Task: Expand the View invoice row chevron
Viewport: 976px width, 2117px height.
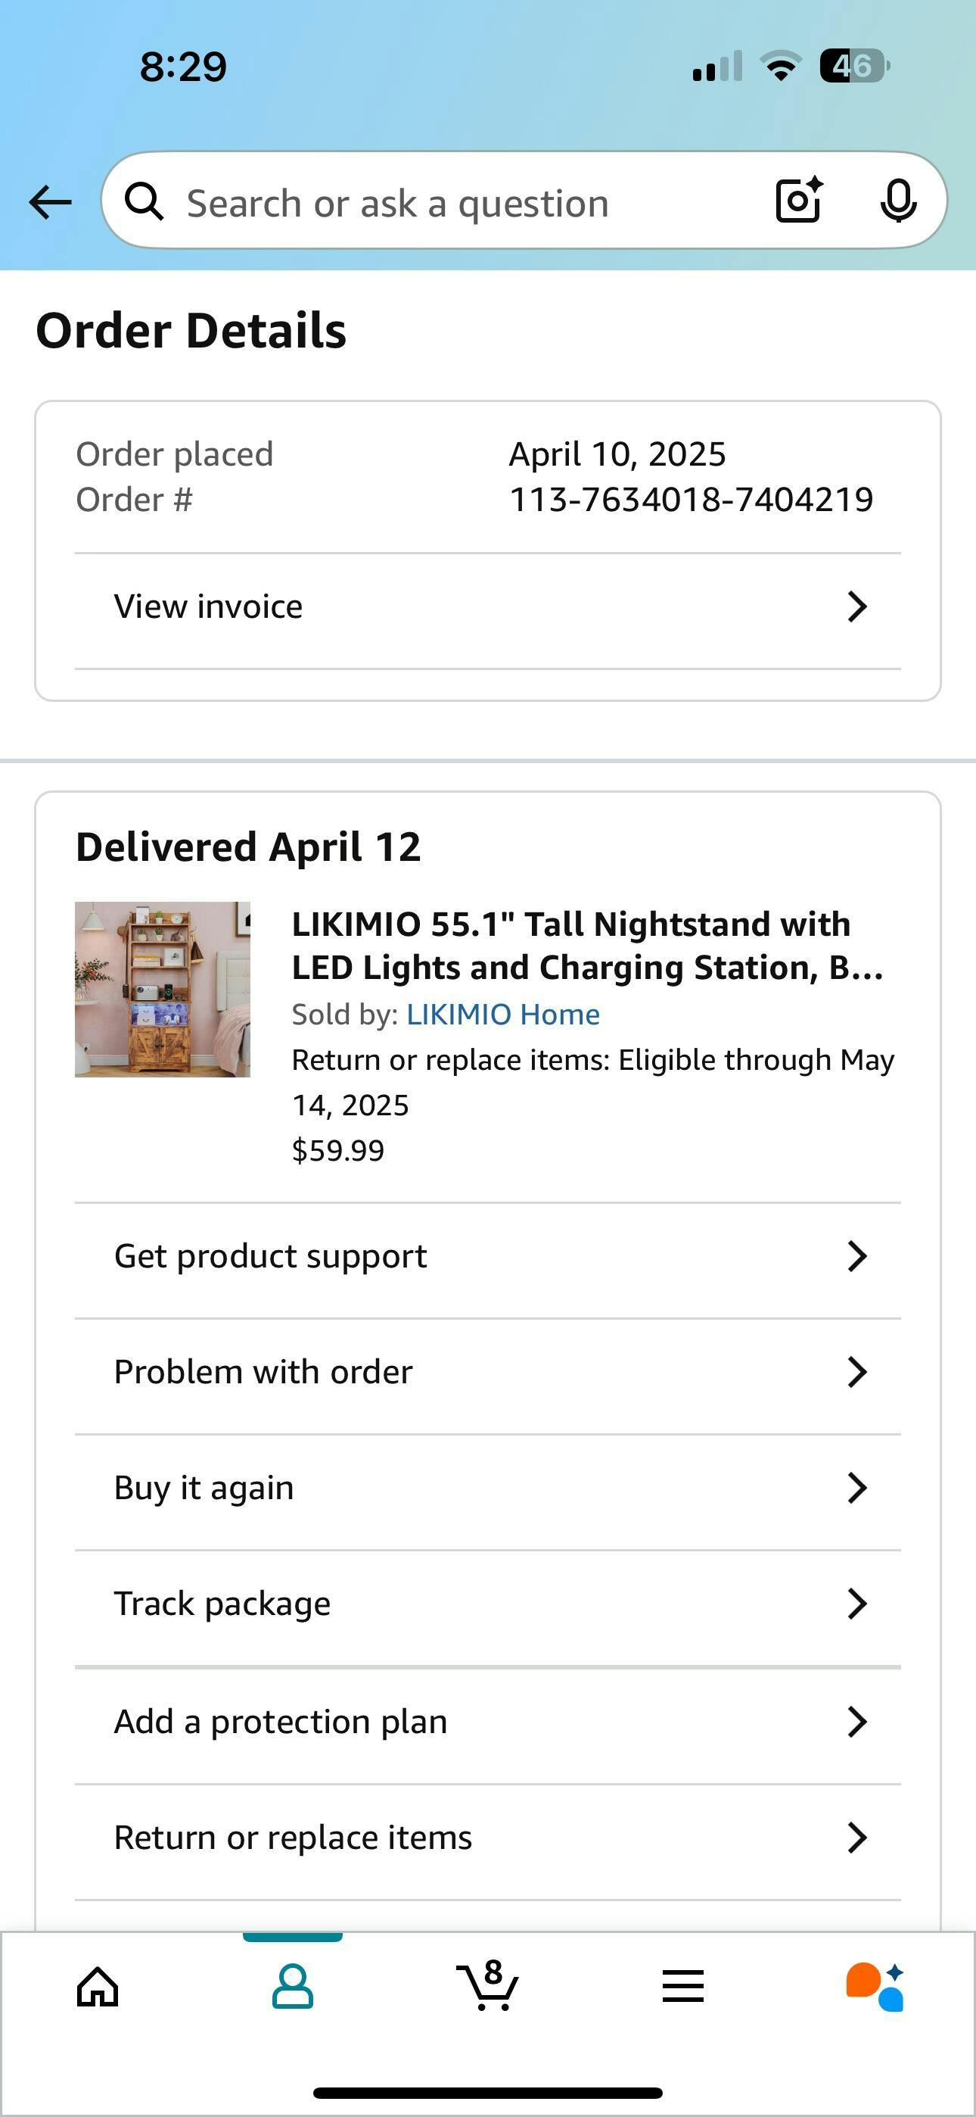Action: pyautogui.click(x=857, y=607)
